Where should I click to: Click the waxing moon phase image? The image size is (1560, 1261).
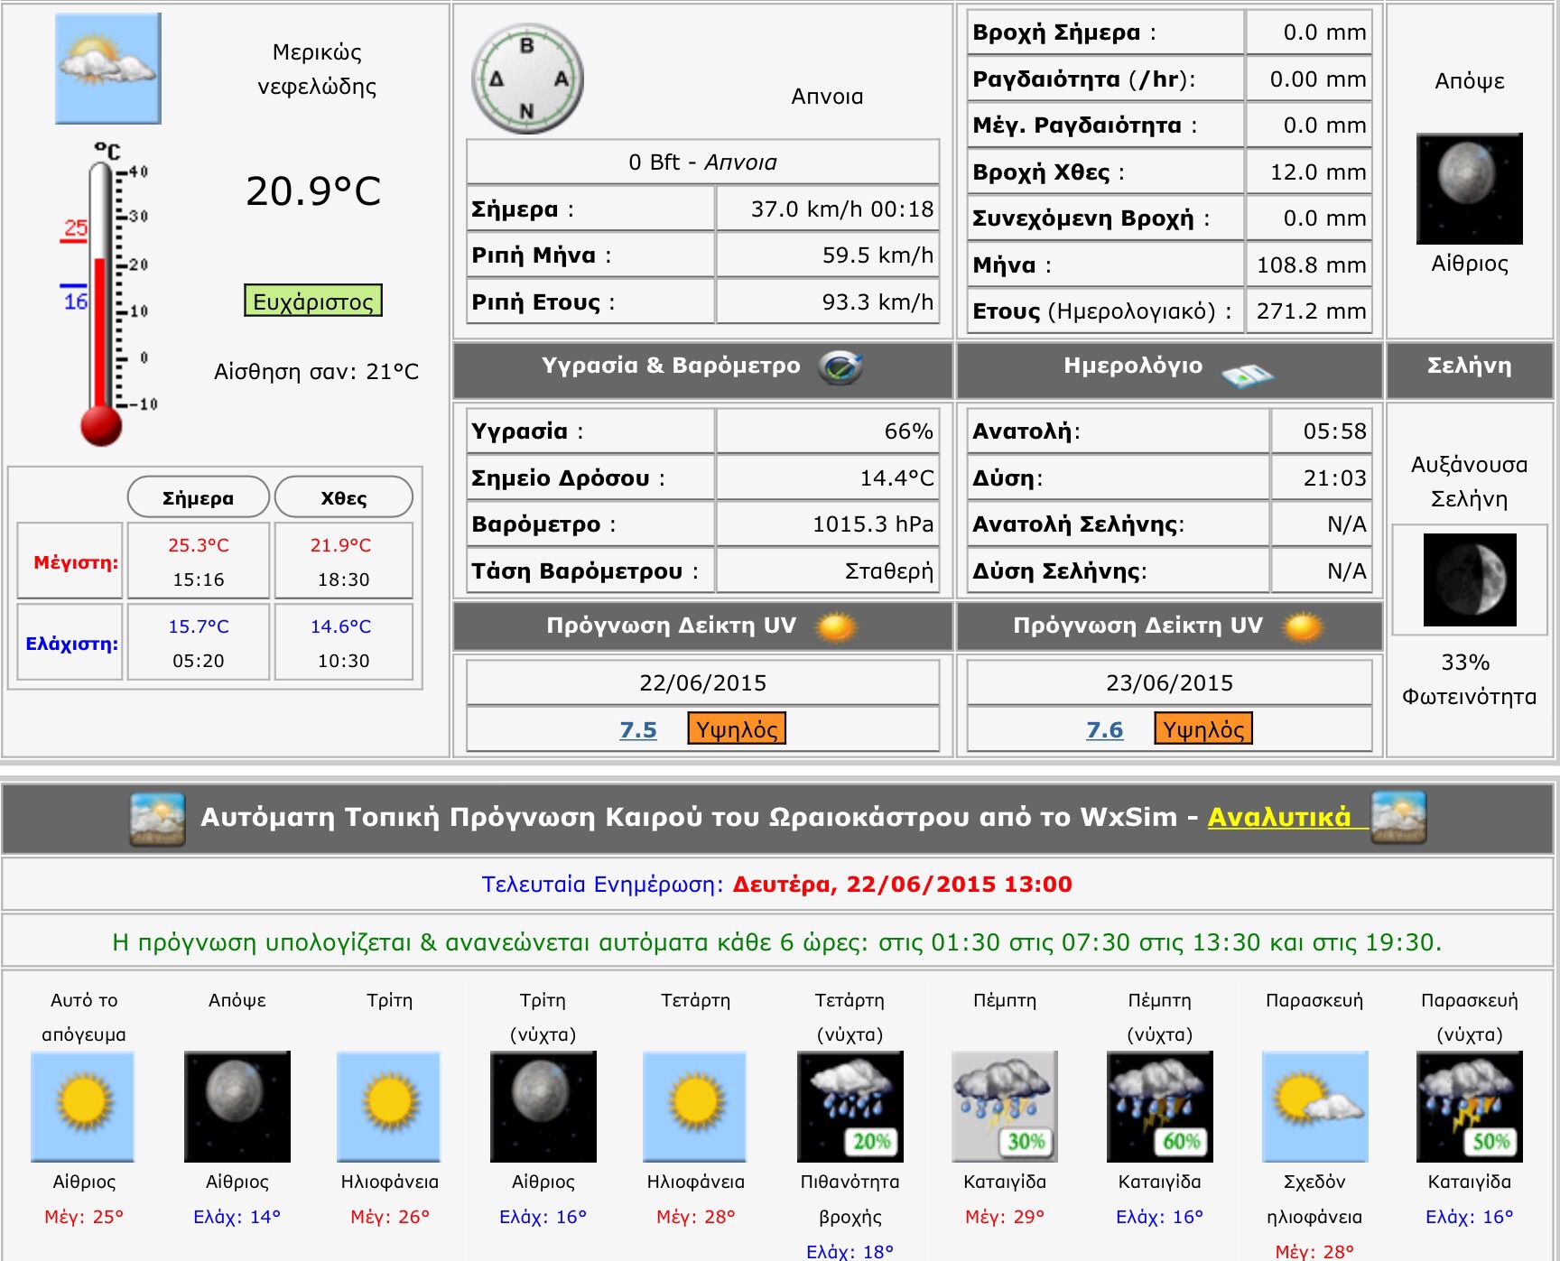(1470, 580)
